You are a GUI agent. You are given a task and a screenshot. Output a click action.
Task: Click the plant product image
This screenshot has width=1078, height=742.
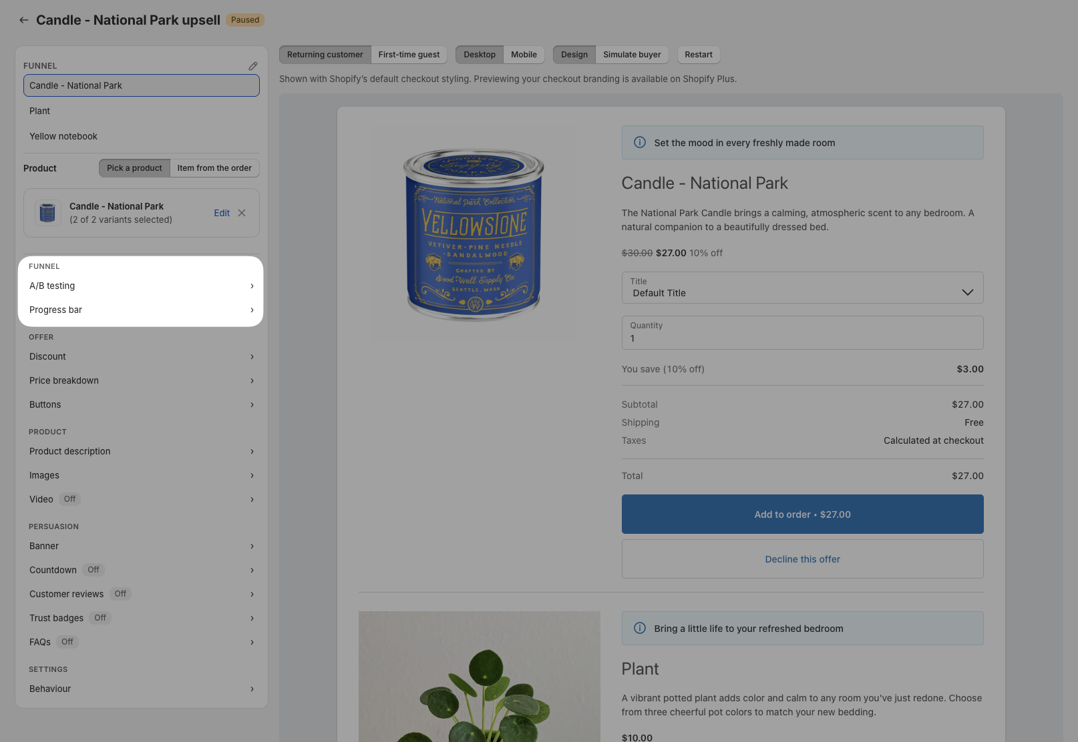[480, 677]
